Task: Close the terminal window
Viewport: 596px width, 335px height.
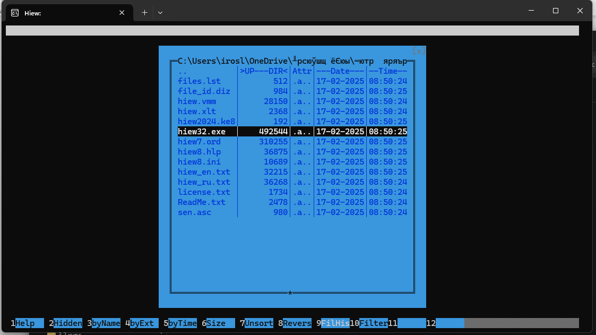Action: 580,11
